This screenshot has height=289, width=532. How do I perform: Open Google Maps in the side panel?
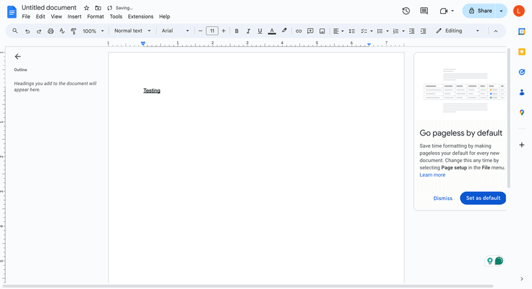coord(522,112)
